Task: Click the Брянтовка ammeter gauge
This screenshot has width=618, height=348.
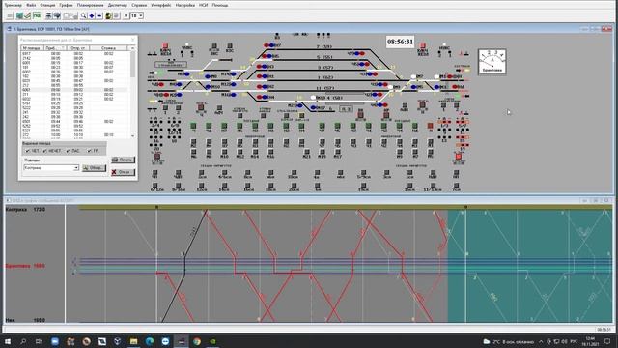Action: tap(492, 62)
